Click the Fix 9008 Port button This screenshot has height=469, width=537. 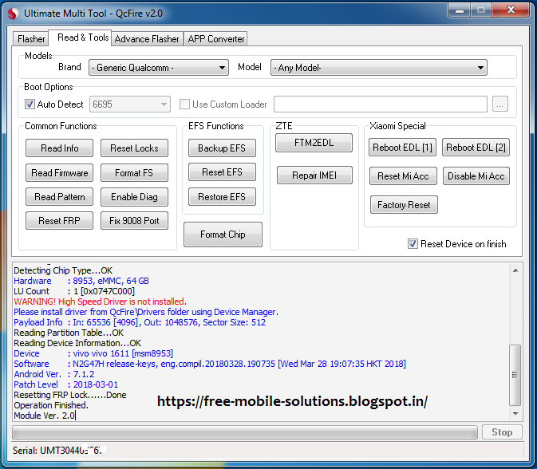pos(134,220)
